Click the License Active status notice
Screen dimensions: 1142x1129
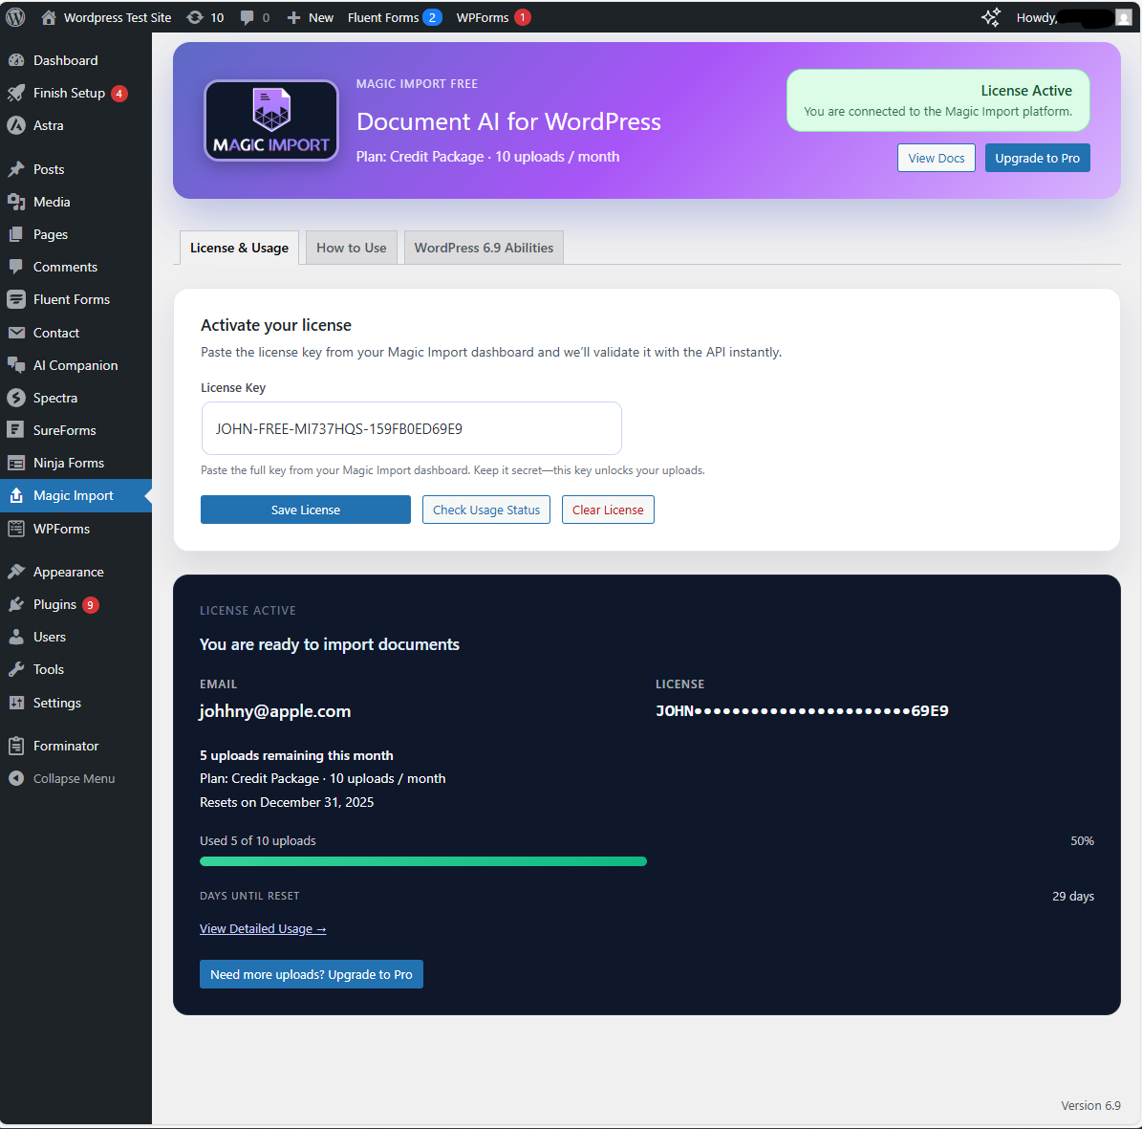[938, 100]
